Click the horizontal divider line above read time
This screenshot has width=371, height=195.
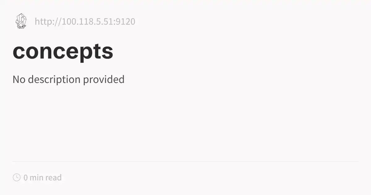pos(185,162)
